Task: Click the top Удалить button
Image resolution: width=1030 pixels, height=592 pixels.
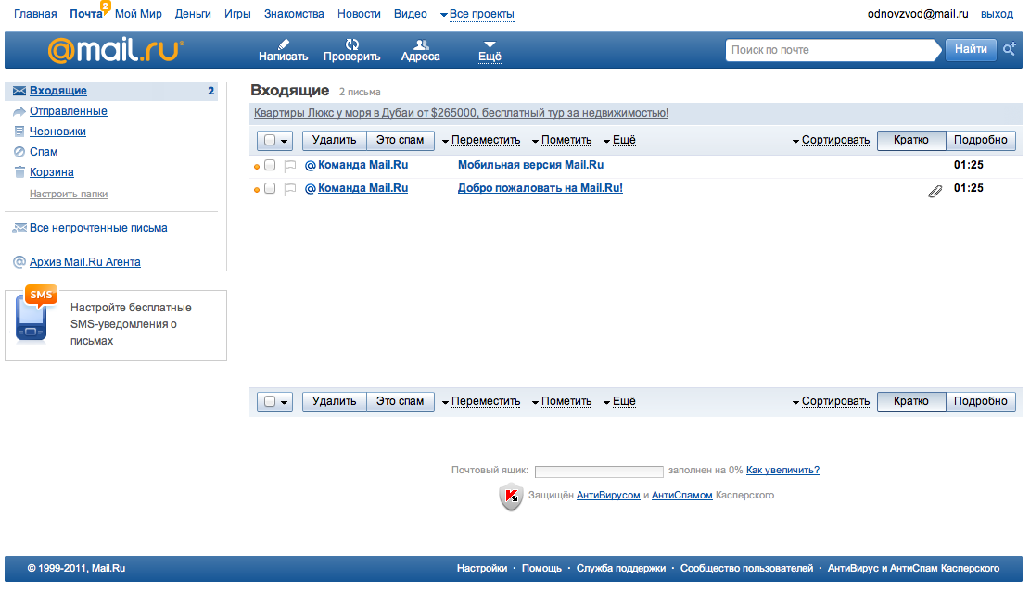Action: (x=335, y=140)
